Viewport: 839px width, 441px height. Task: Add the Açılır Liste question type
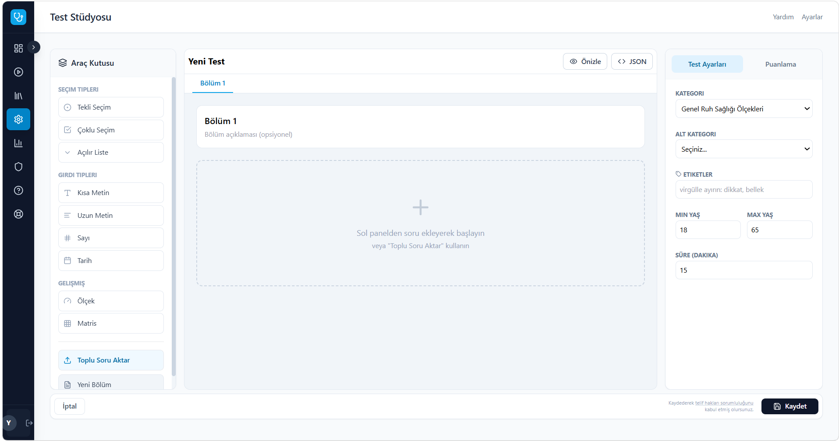tap(111, 153)
